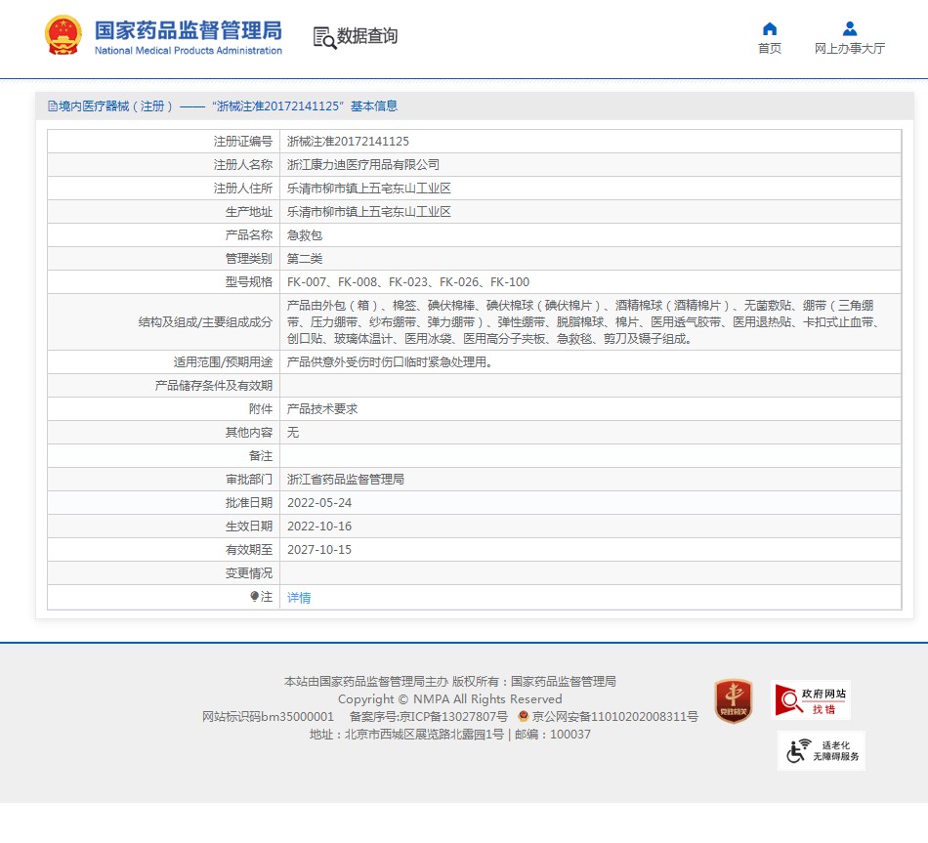Click the 备注 row label
928x843 pixels.
coord(261,456)
